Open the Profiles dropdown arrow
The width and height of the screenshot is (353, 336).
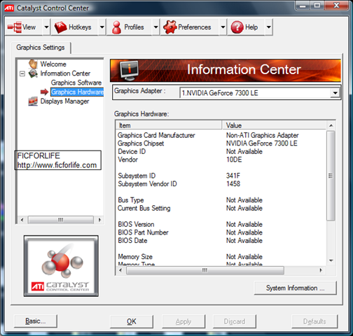(x=155, y=27)
